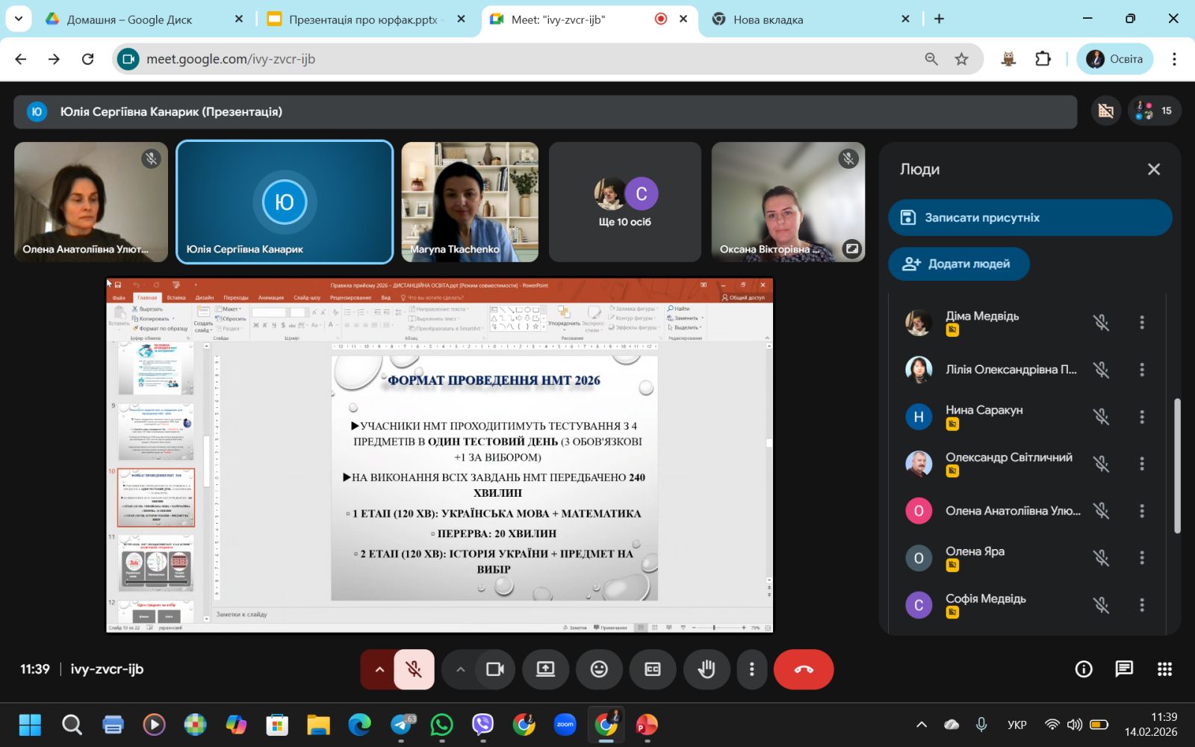
Task: Open Telegram from the taskbar
Action: [x=403, y=725]
